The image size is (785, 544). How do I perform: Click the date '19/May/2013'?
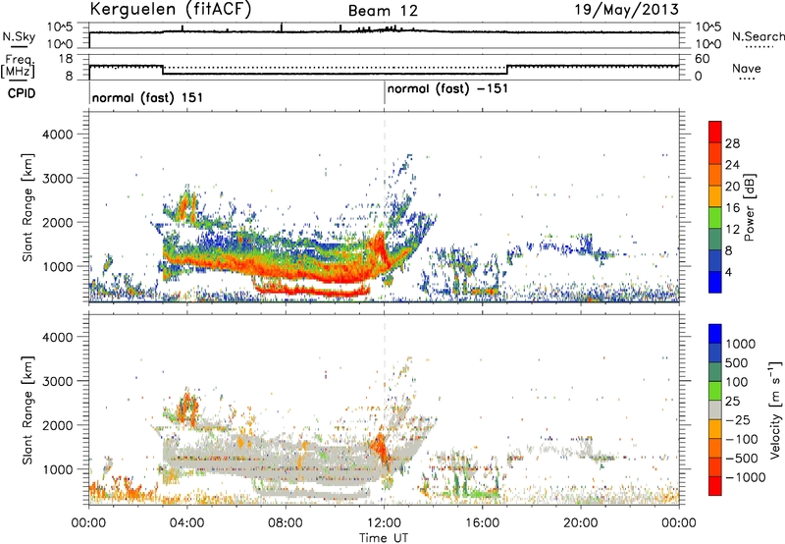[x=626, y=9]
